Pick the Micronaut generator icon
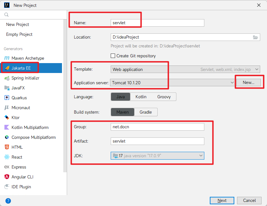 click(6, 108)
